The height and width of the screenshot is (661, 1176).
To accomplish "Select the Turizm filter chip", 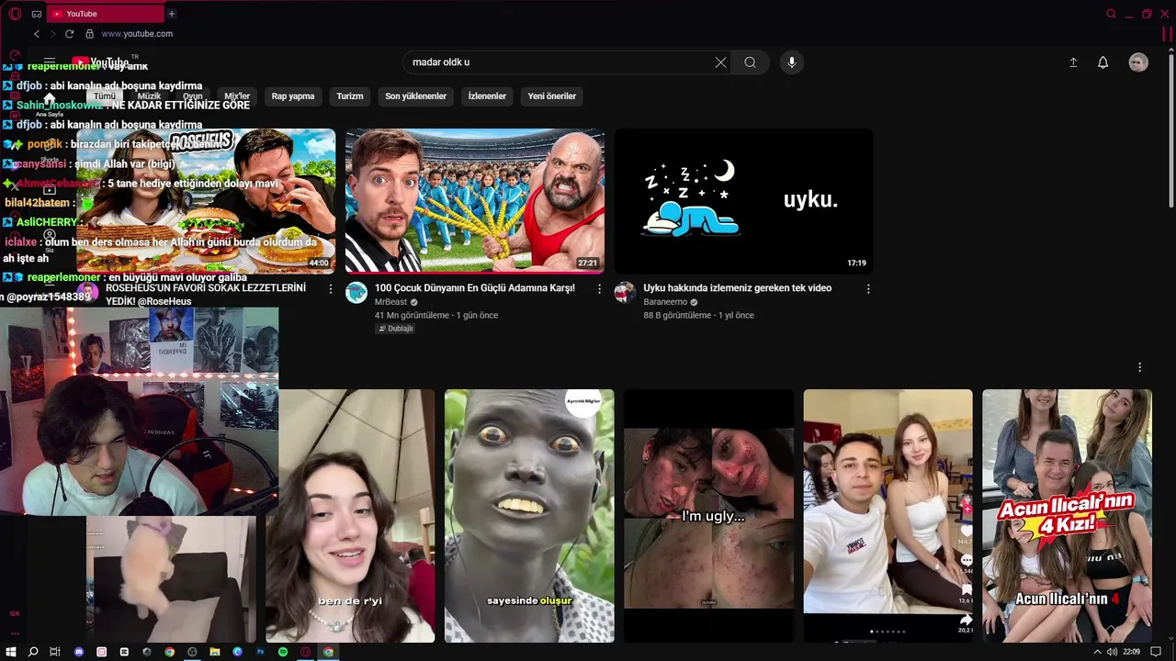I will [x=350, y=96].
